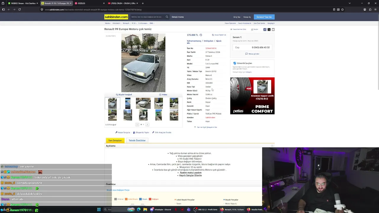Close the GÜZELSS browser tab
This screenshot has height=213, width=379.
click(104, 3)
